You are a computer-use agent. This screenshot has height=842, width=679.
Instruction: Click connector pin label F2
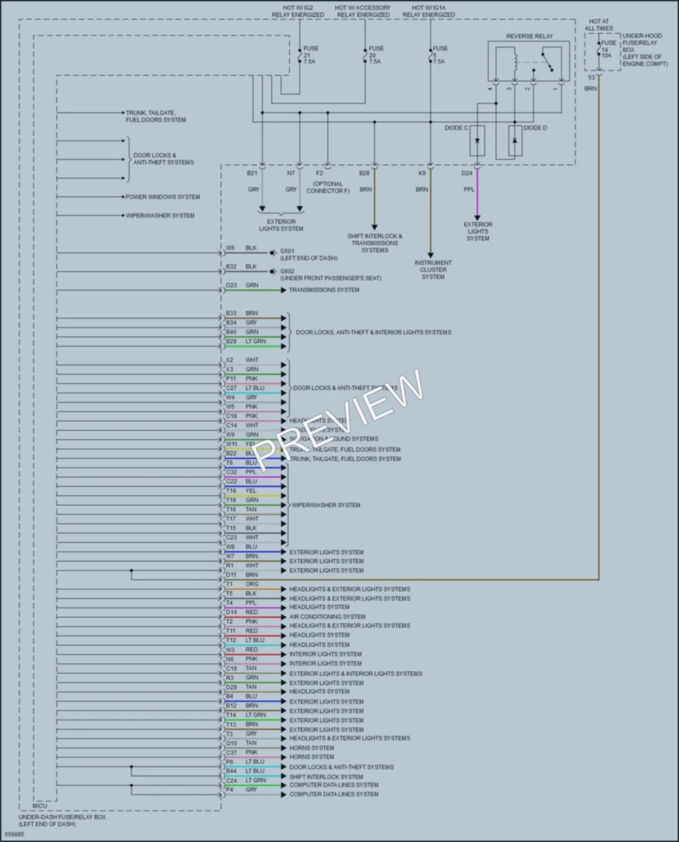tap(319, 173)
